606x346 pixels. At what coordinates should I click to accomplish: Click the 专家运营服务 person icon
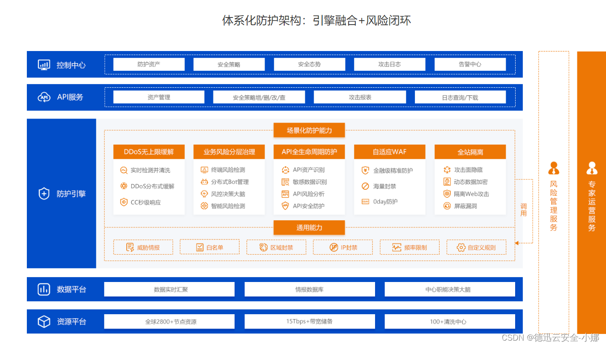[x=592, y=168]
